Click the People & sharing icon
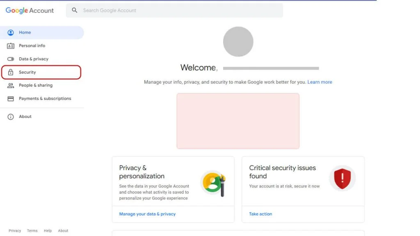 click(10, 85)
